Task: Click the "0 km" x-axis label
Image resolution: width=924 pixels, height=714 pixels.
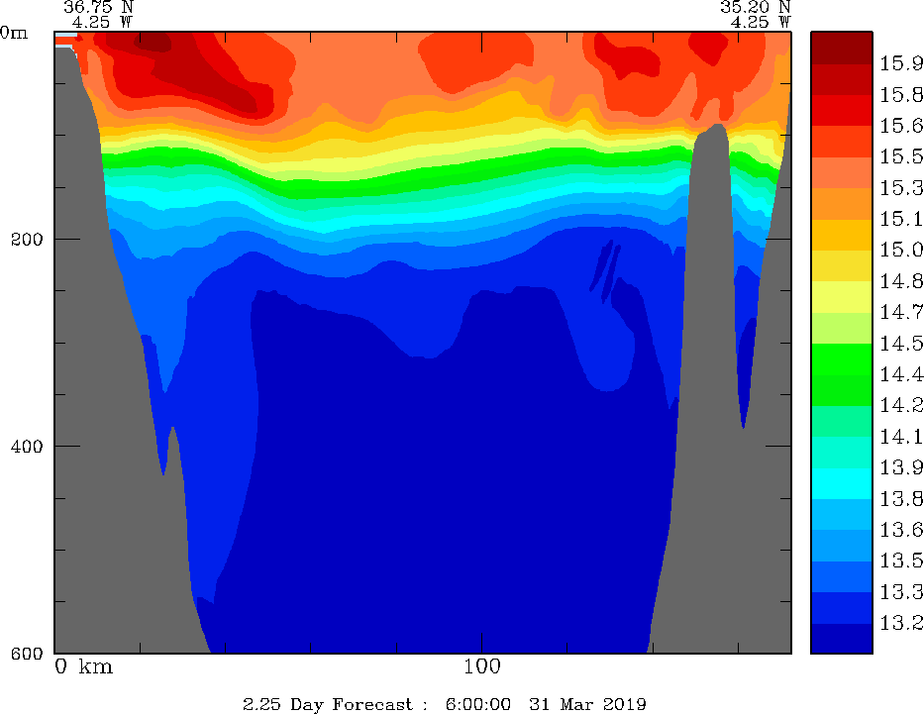Action: [83, 666]
